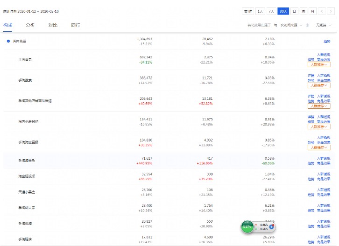Click the blue plus icon on floating widget

[x=271, y=226]
